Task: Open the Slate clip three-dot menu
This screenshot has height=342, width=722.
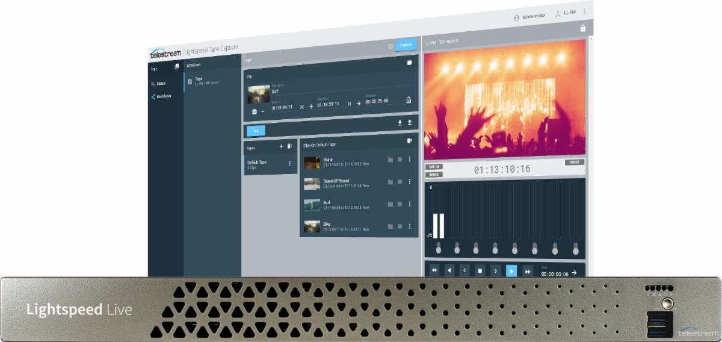Action: pyautogui.click(x=410, y=160)
